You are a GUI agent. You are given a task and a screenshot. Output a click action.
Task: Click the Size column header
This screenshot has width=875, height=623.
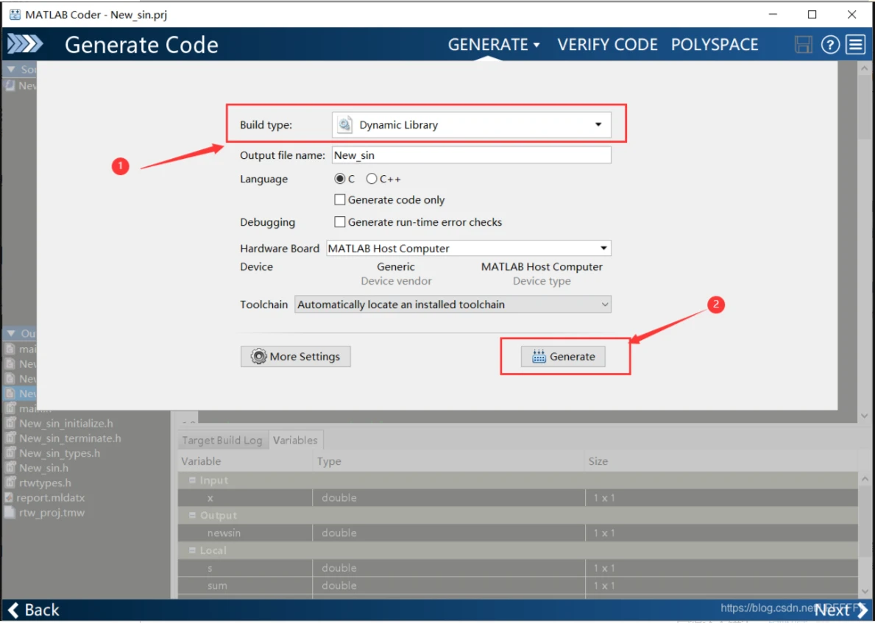721,461
